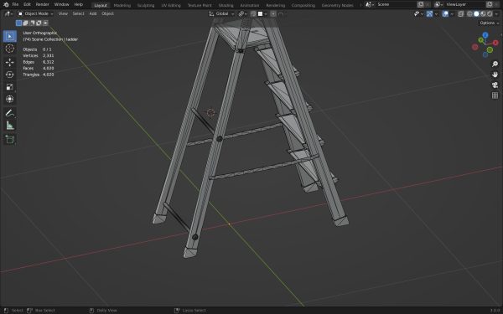Open the Object Mode dropdown
Screen dimensions: 503x314
coord(35,13)
